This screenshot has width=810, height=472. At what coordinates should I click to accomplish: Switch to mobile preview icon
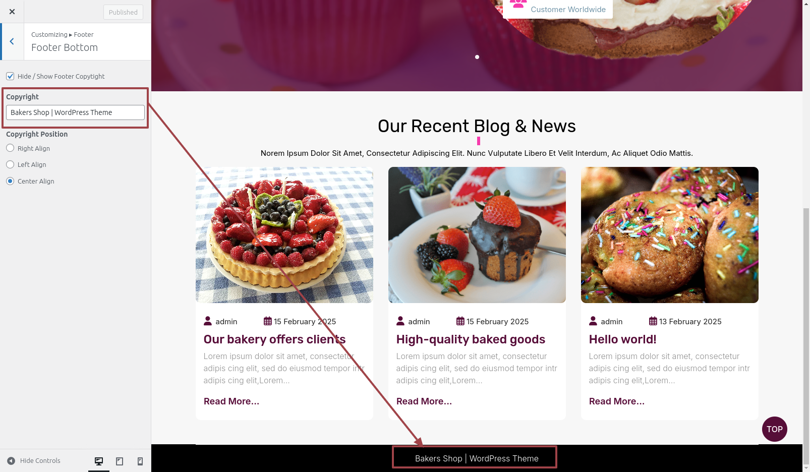tap(140, 461)
